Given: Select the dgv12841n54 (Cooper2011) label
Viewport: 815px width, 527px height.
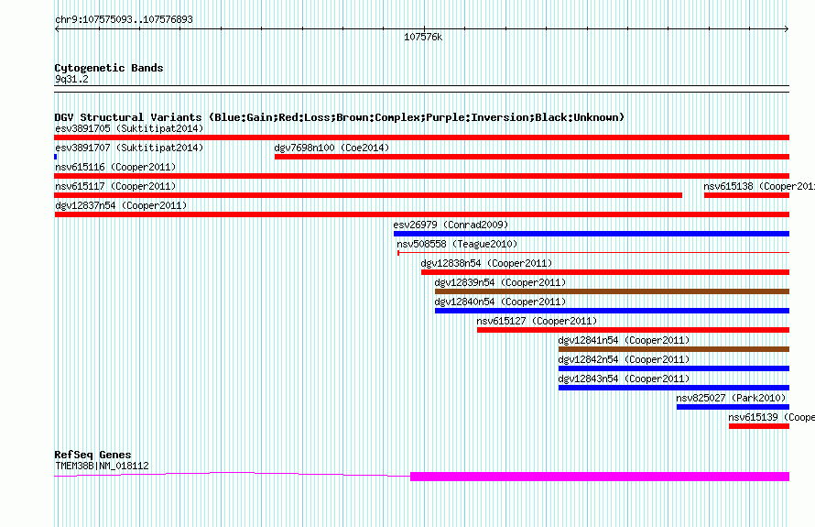Looking at the screenshot, I should 624,340.
